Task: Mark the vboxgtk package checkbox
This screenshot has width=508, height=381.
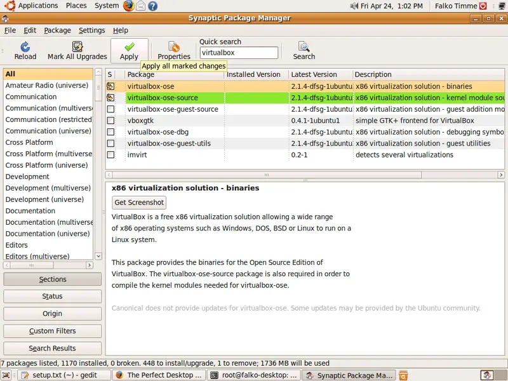Action: 110,121
